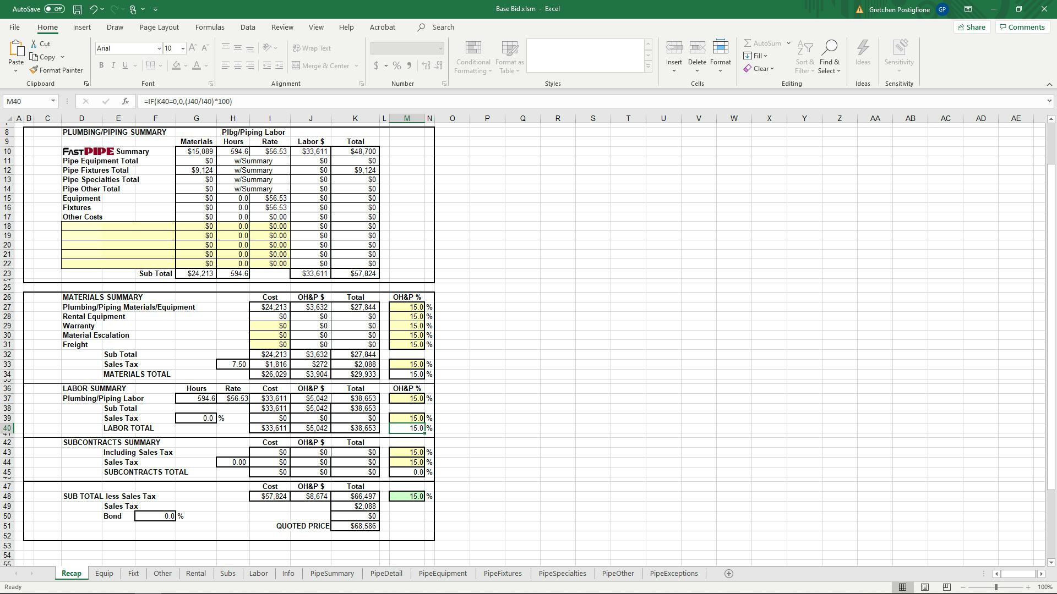Viewport: 1057px width, 594px height.
Task: Click the zoom in plus button
Action: tap(1028, 587)
